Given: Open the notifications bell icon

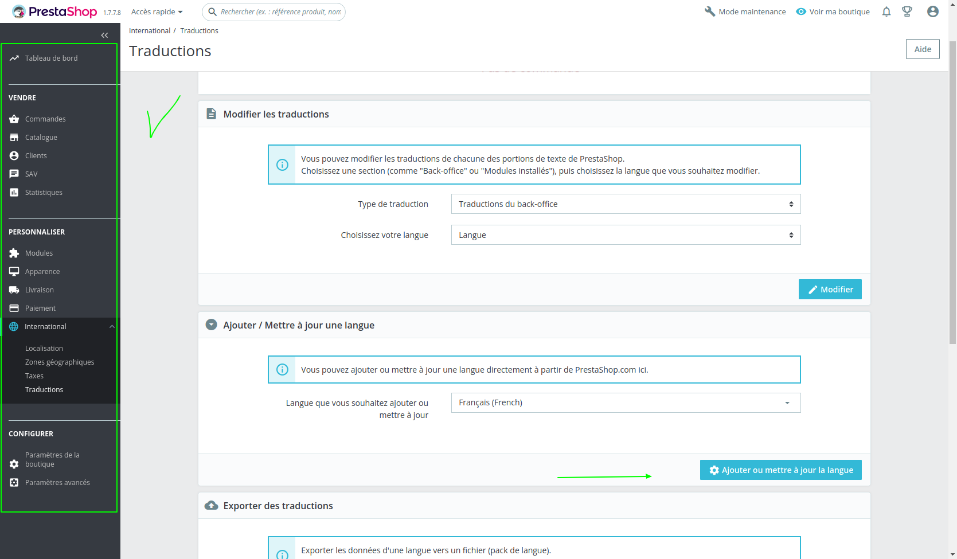Looking at the screenshot, I should coord(886,11).
